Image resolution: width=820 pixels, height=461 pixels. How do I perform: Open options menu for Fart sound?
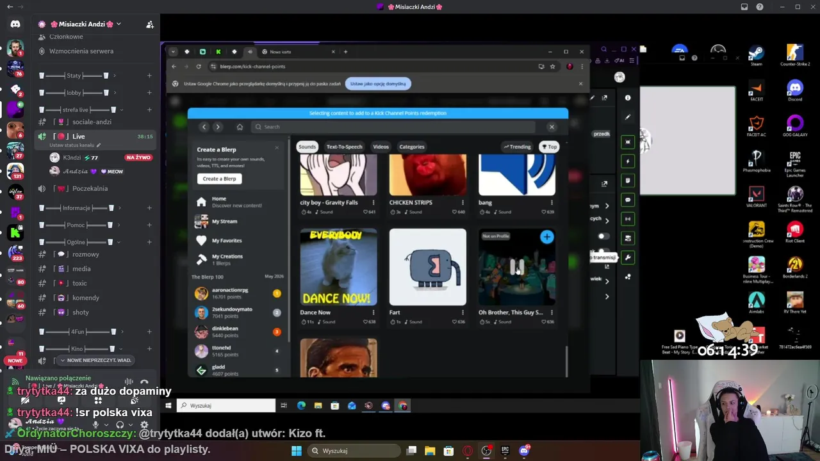click(463, 312)
